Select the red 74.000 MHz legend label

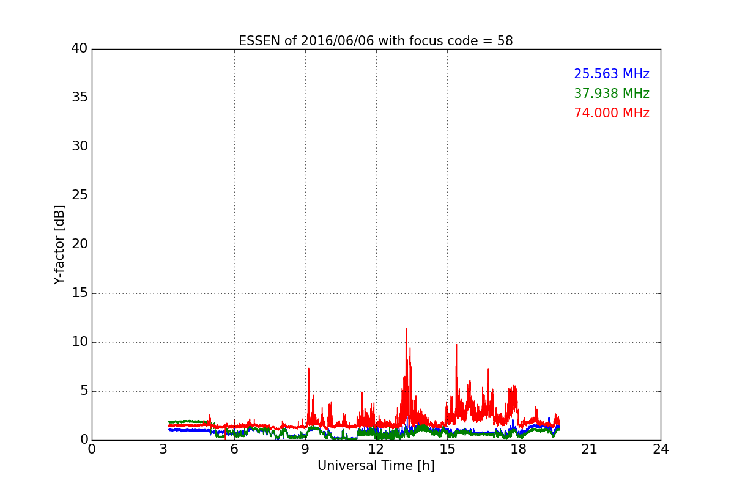tap(612, 113)
